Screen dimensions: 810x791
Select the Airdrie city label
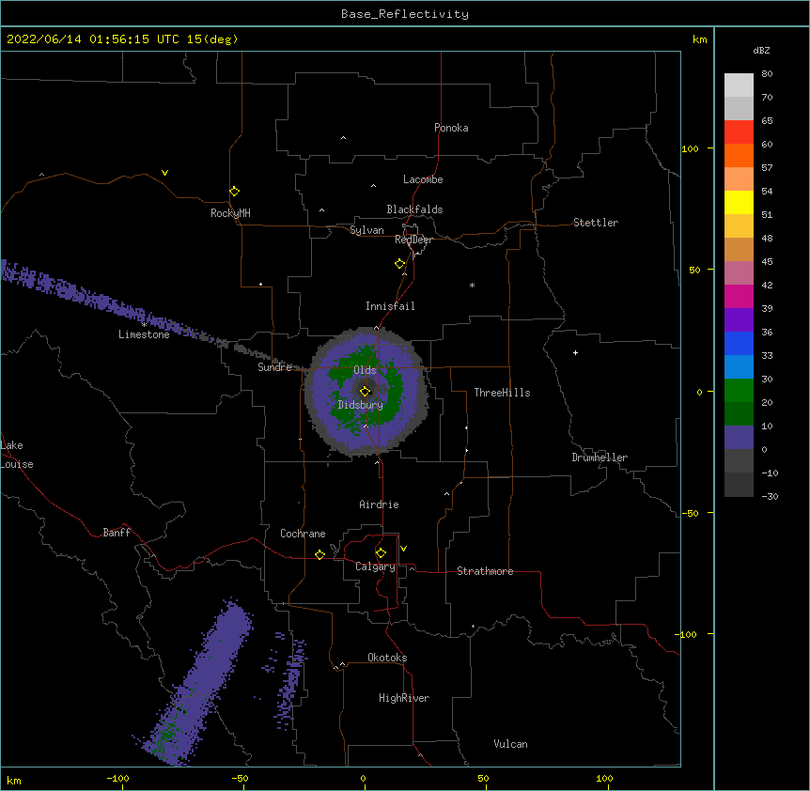coord(379,504)
